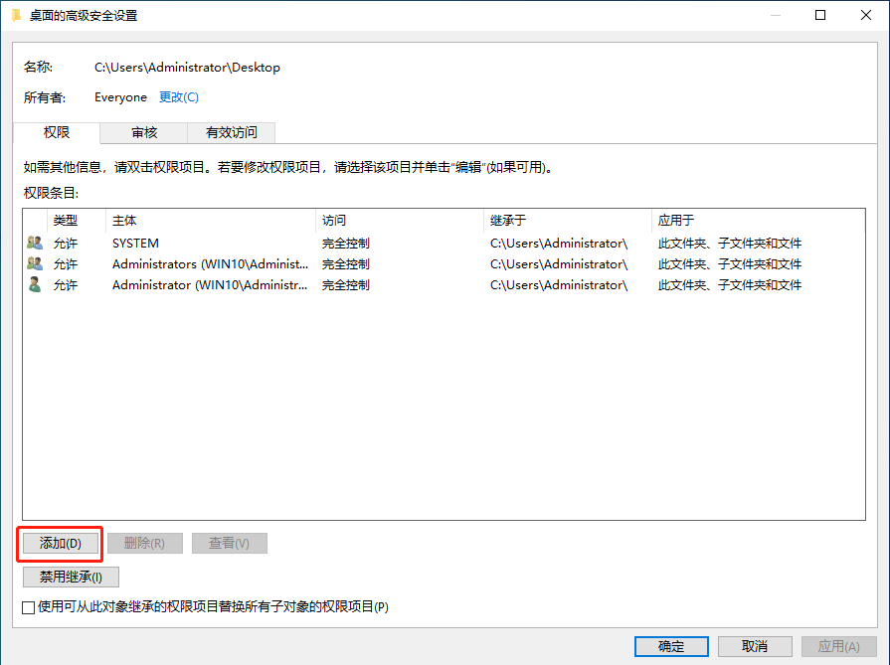The image size is (890, 665).
Task: Open the owner 更改(C) link
Action: (179, 97)
